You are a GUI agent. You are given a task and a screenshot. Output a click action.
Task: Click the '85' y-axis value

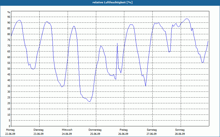9,28
